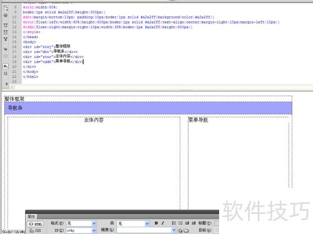Image resolution: width=313 pixels, height=234 pixels.
Task: Toggle Bold formatting in Properties panel
Action: [x=156, y=223]
